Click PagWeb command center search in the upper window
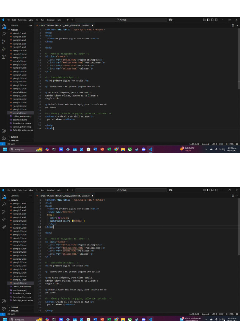 pos(121,20)
